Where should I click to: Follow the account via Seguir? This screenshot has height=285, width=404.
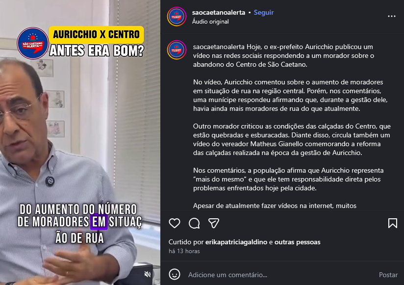pyautogui.click(x=264, y=12)
